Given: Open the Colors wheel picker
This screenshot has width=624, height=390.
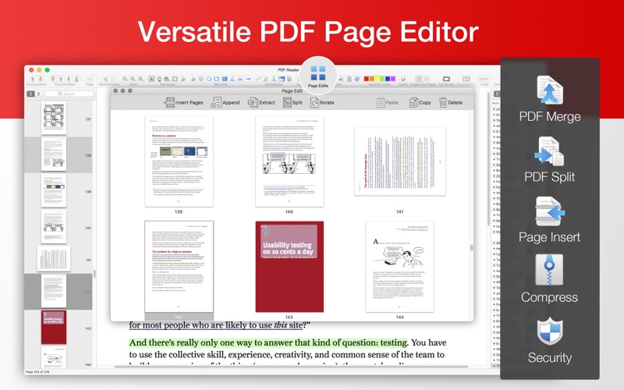Looking at the screenshot, I should 402,79.
